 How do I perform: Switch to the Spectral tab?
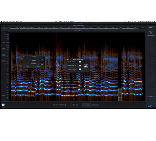click(x=82, y=25)
